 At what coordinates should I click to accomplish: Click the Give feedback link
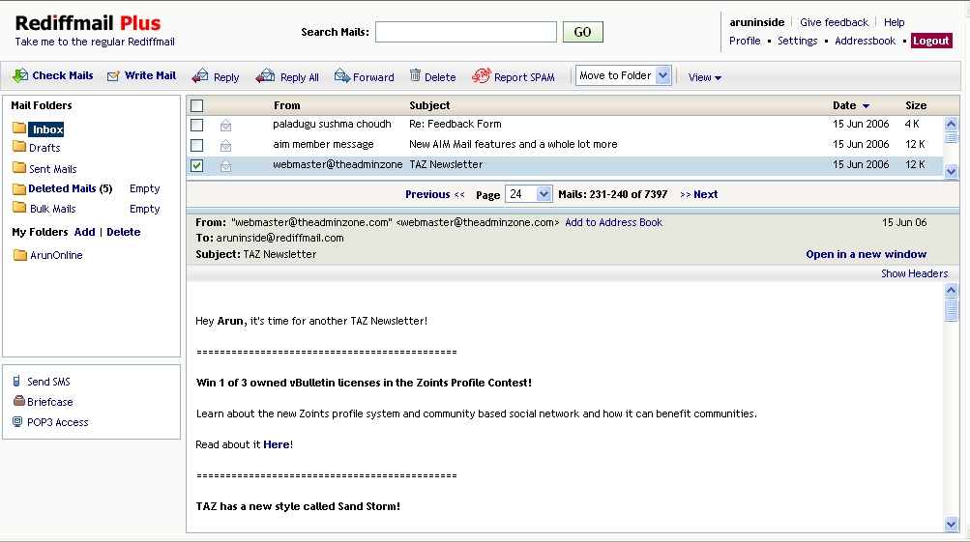(x=834, y=22)
